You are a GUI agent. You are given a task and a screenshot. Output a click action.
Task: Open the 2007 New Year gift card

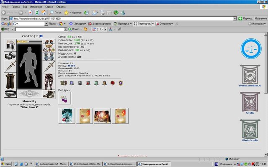[x=67, y=116]
